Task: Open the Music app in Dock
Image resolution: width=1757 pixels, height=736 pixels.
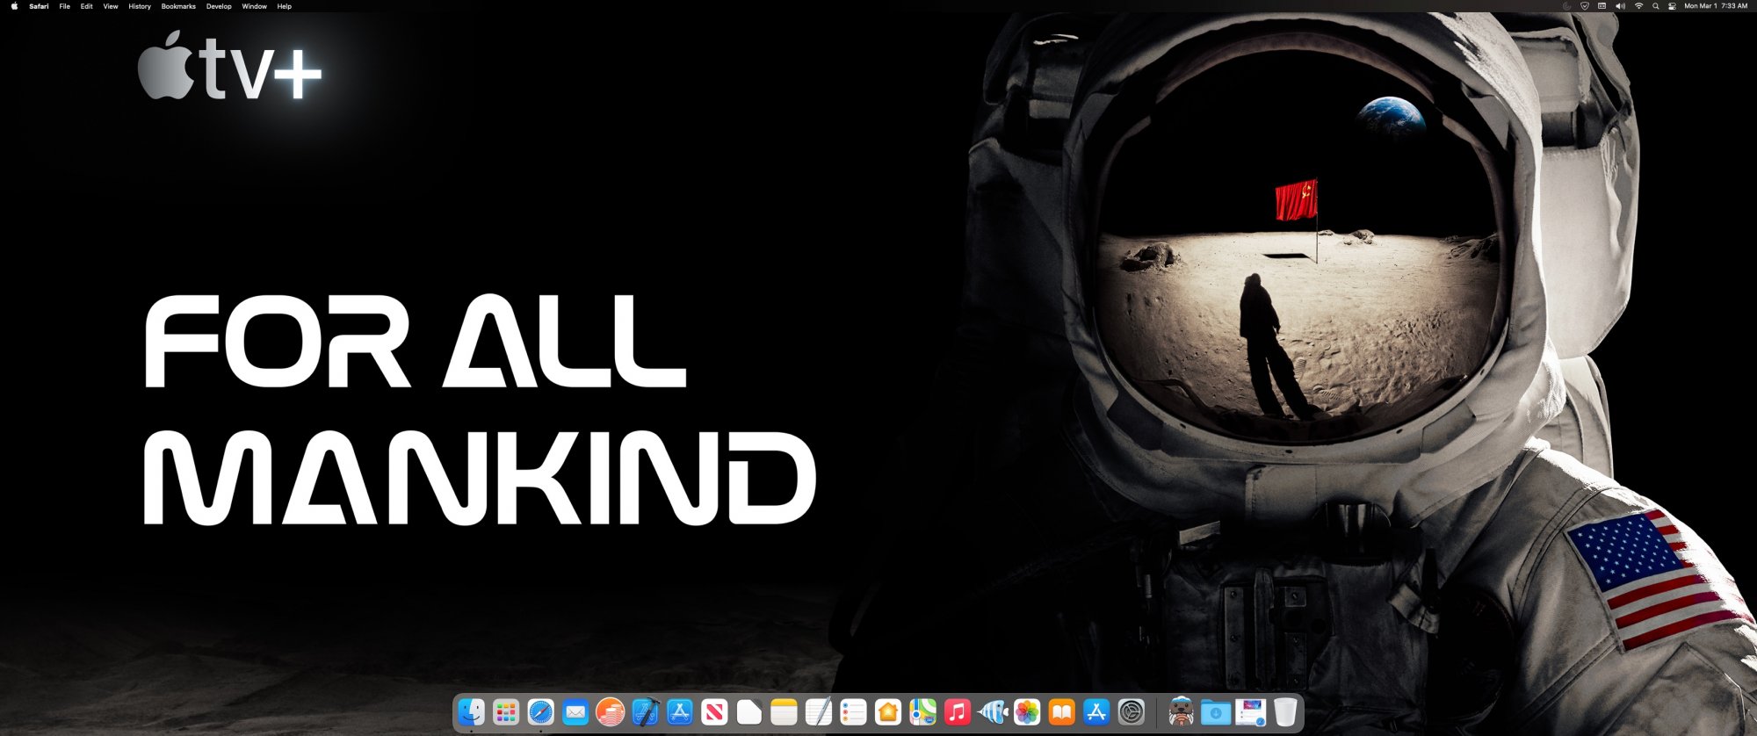Action: pos(958,711)
